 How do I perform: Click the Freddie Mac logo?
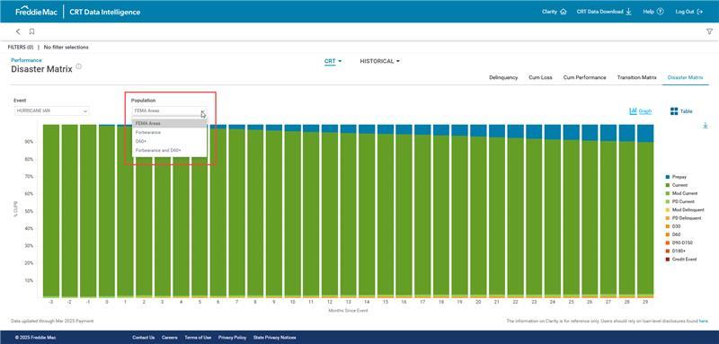36,12
